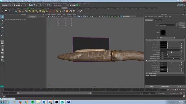Image resolution: width=186 pixels, height=104 pixels.
Task: Collapse Common Material Attributes section
Action: pos(147,40)
